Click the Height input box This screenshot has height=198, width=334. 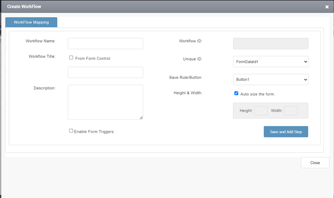pyautogui.click(x=261, y=111)
